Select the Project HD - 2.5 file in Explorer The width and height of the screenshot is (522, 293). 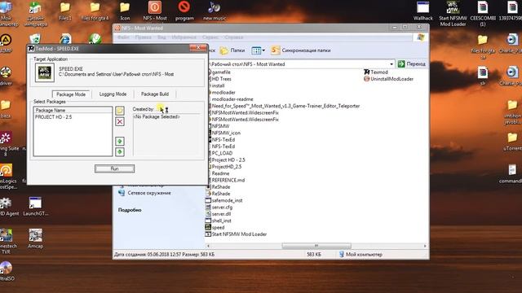point(227,160)
